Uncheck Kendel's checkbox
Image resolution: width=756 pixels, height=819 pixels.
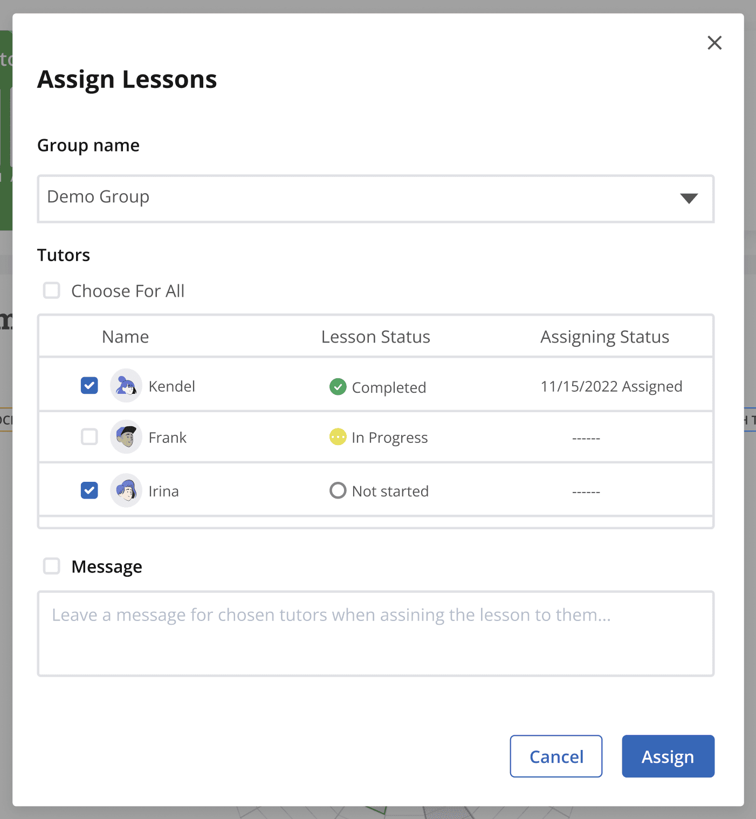tap(90, 386)
